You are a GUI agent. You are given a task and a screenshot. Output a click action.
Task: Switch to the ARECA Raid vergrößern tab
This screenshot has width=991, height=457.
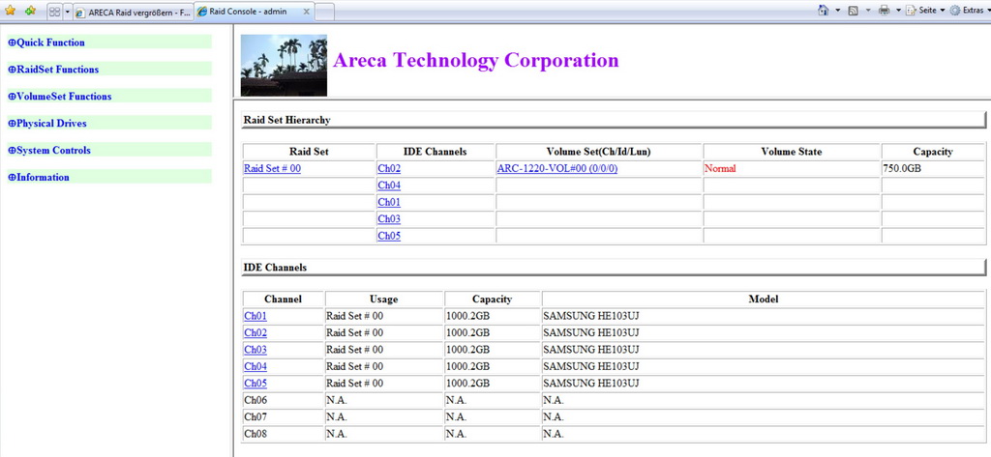[x=132, y=12]
